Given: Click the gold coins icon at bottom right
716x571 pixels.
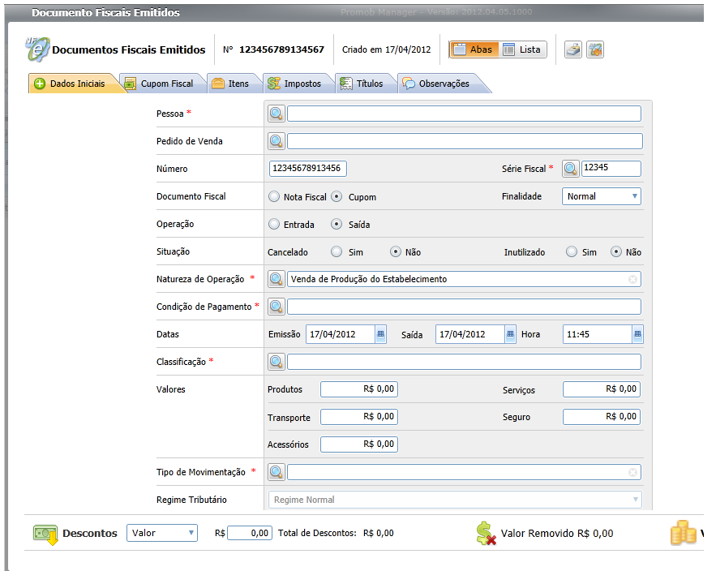Looking at the screenshot, I should [x=683, y=533].
